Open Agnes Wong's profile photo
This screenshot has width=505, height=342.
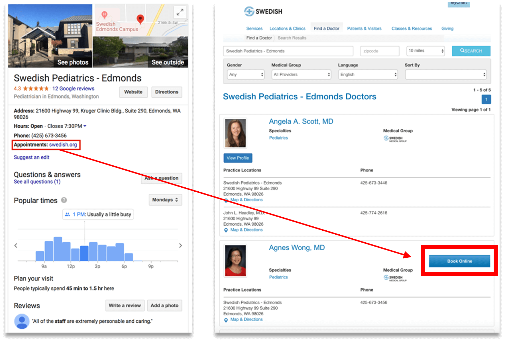pyautogui.click(x=235, y=261)
